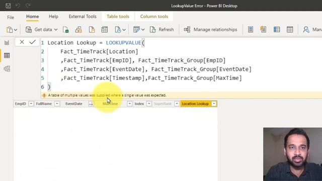Image resolution: width=322 pixels, height=181 pixels.
Task: Open the Index column filter dropdown
Action: 149,104
